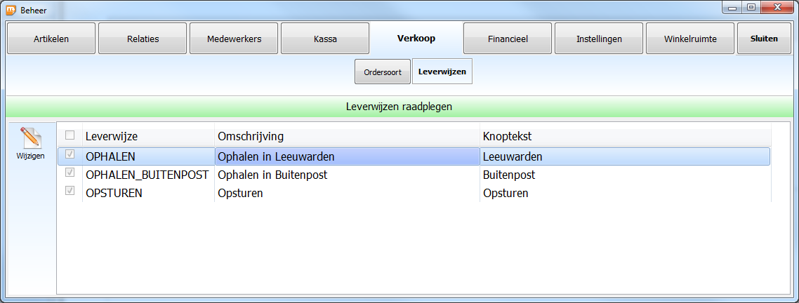This screenshot has height=303, width=799.
Task: Open the Artikelen tab
Action: [51, 38]
